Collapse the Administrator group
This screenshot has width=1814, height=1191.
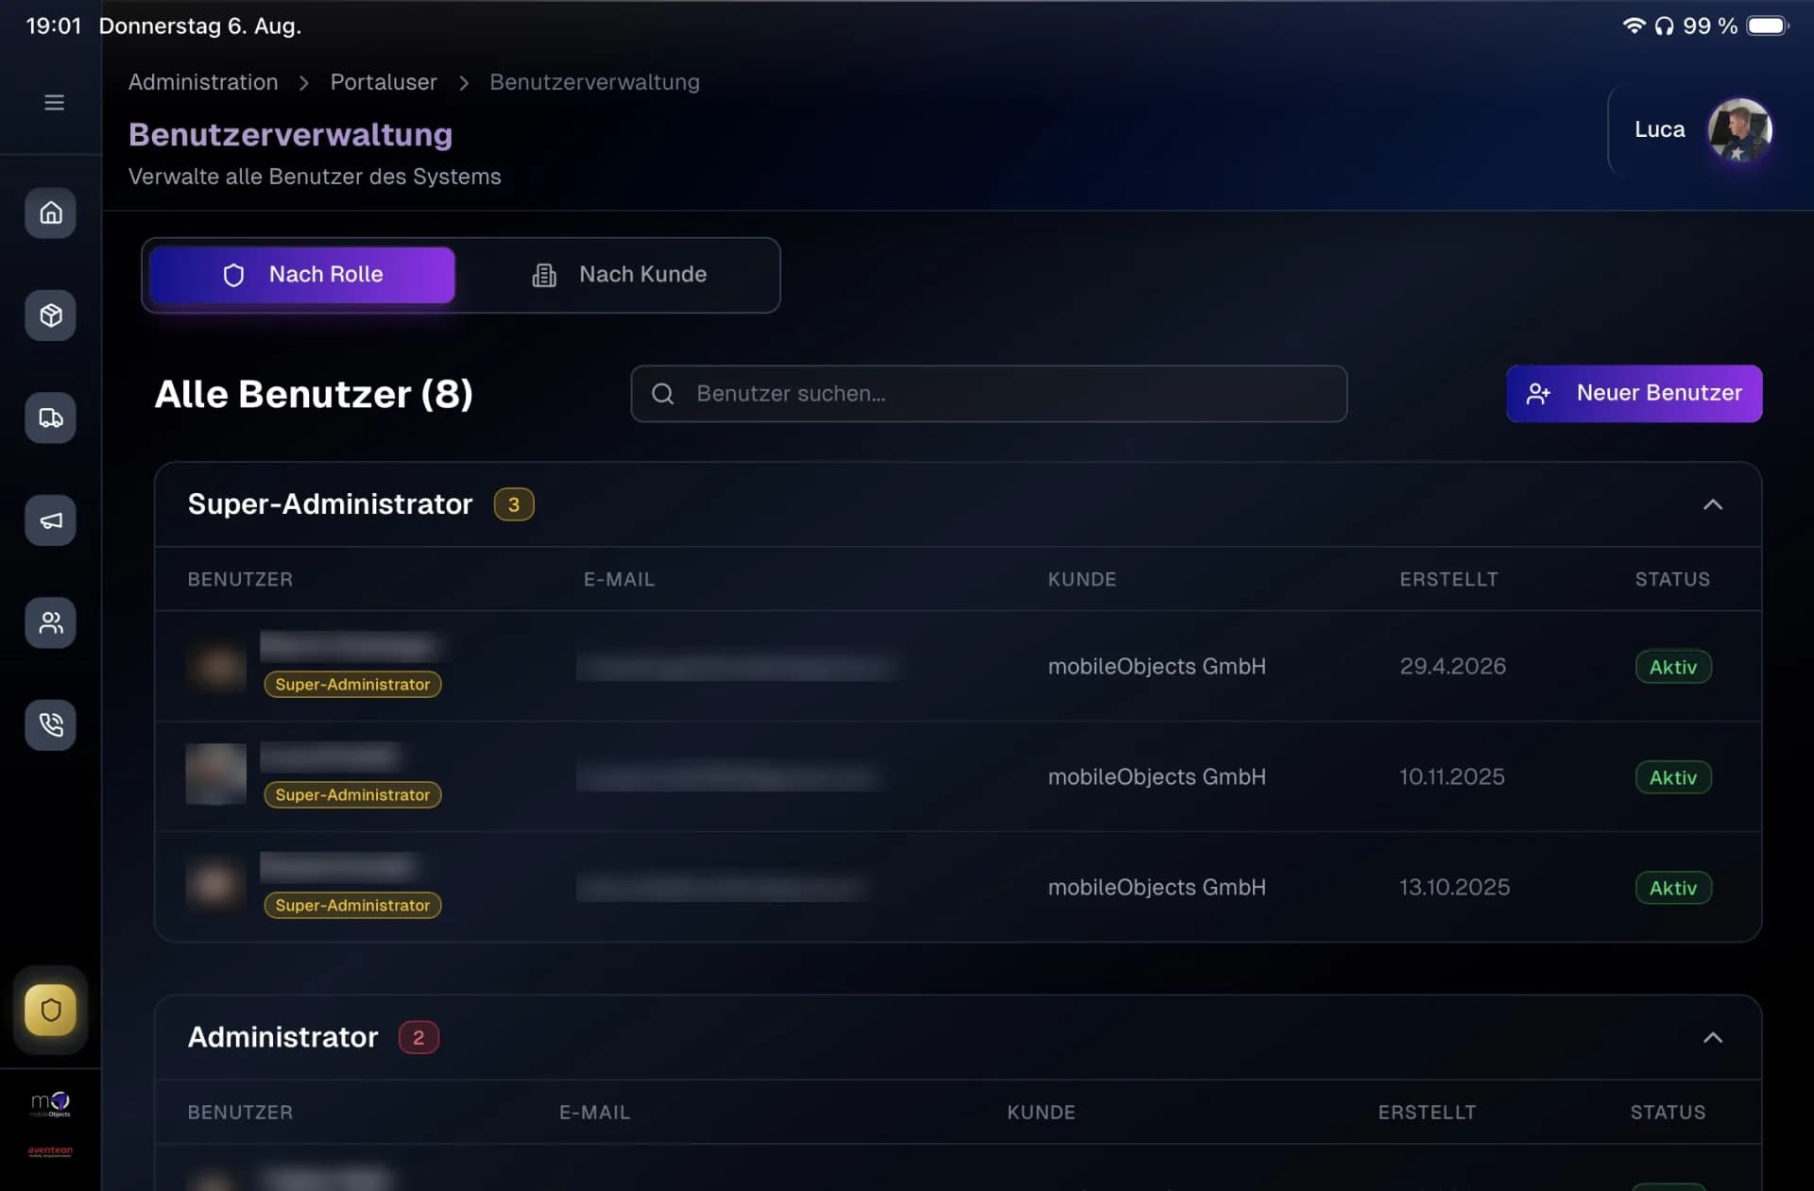tap(1712, 1037)
